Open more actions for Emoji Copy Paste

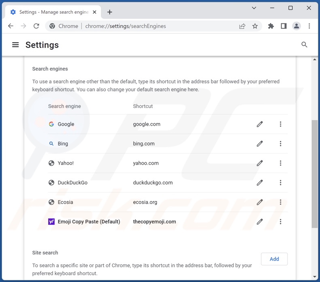pyautogui.click(x=280, y=221)
